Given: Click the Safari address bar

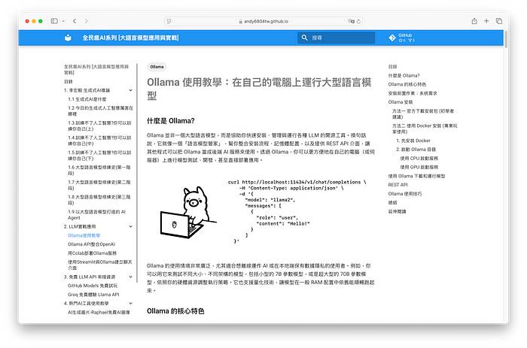Looking at the screenshot, I should [263, 21].
